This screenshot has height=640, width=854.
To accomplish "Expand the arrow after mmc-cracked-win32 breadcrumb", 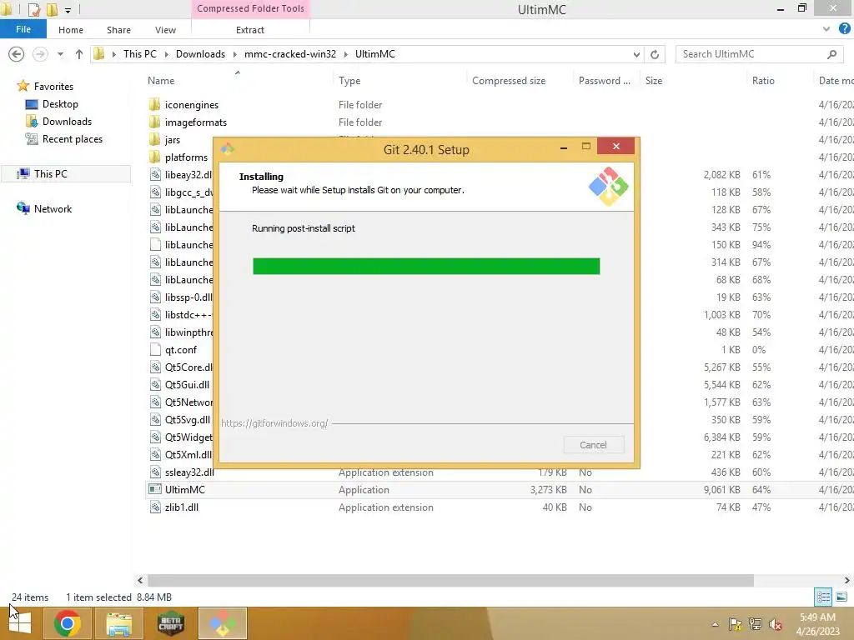I will (x=345, y=54).
